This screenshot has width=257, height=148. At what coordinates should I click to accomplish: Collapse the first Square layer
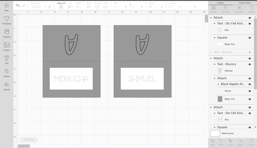pyautogui.click(x=215, y=38)
